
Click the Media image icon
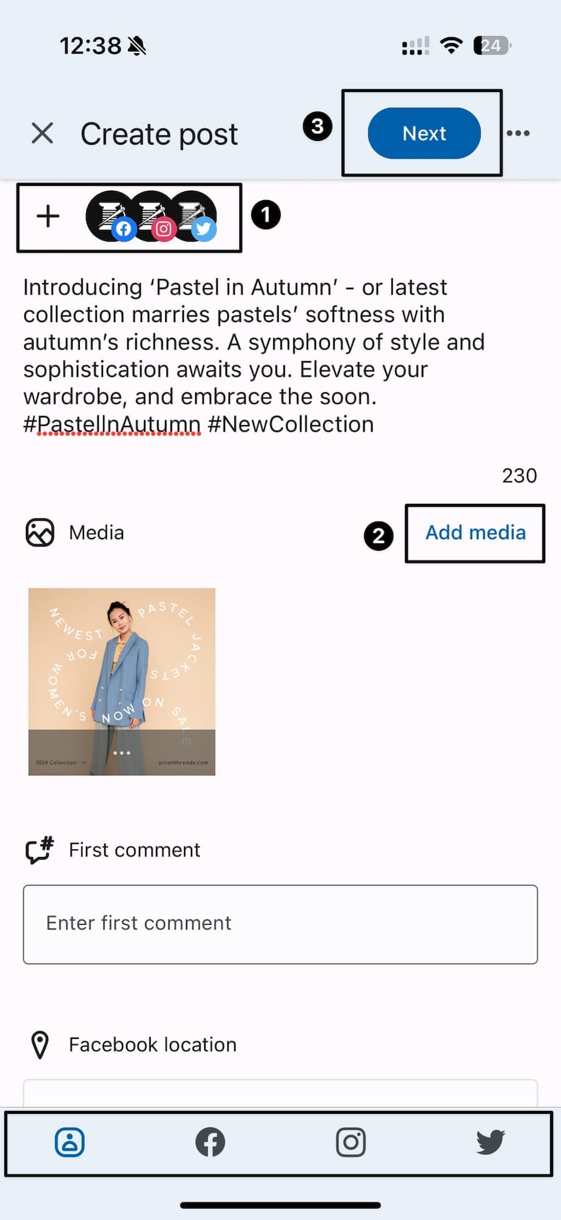pyautogui.click(x=40, y=533)
